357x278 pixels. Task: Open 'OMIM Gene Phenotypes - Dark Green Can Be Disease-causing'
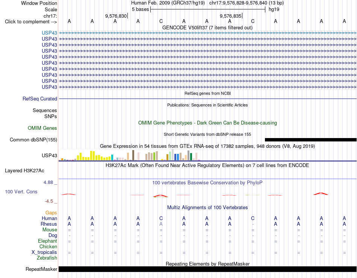(x=207, y=123)
